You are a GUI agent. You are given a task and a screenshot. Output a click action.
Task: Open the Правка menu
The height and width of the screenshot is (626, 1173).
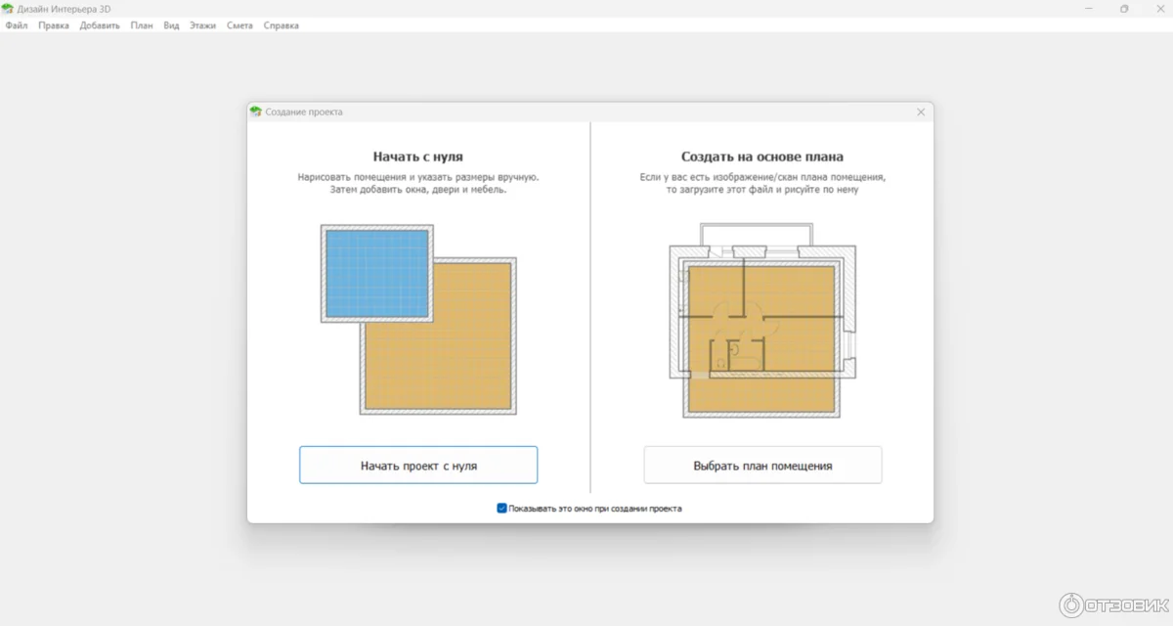pyautogui.click(x=54, y=25)
